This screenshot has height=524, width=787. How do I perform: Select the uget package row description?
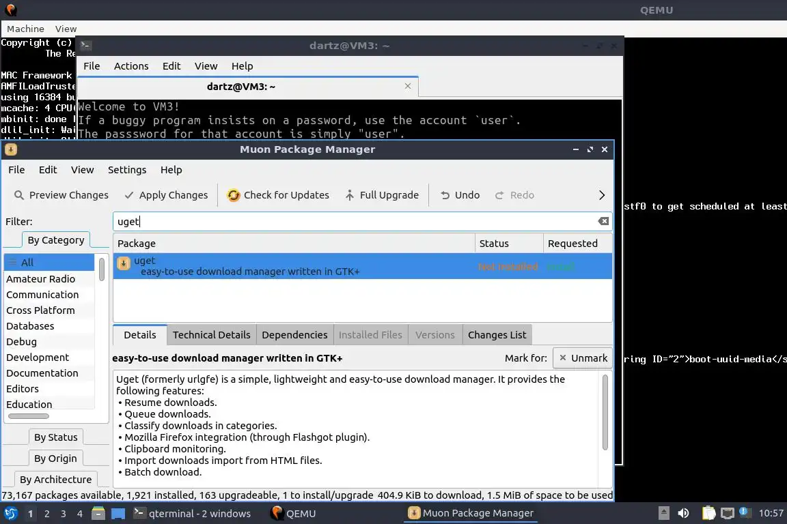250,272
